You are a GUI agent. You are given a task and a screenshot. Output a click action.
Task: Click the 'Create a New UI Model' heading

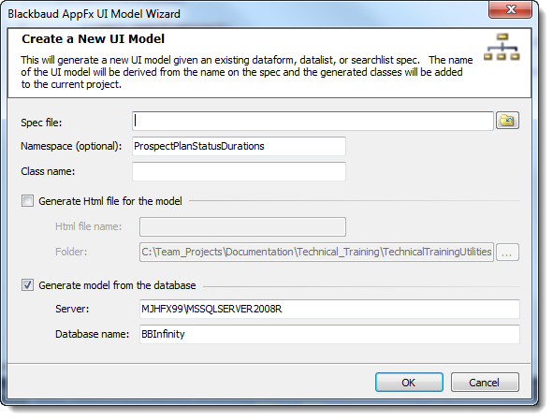[x=94, y=38]
